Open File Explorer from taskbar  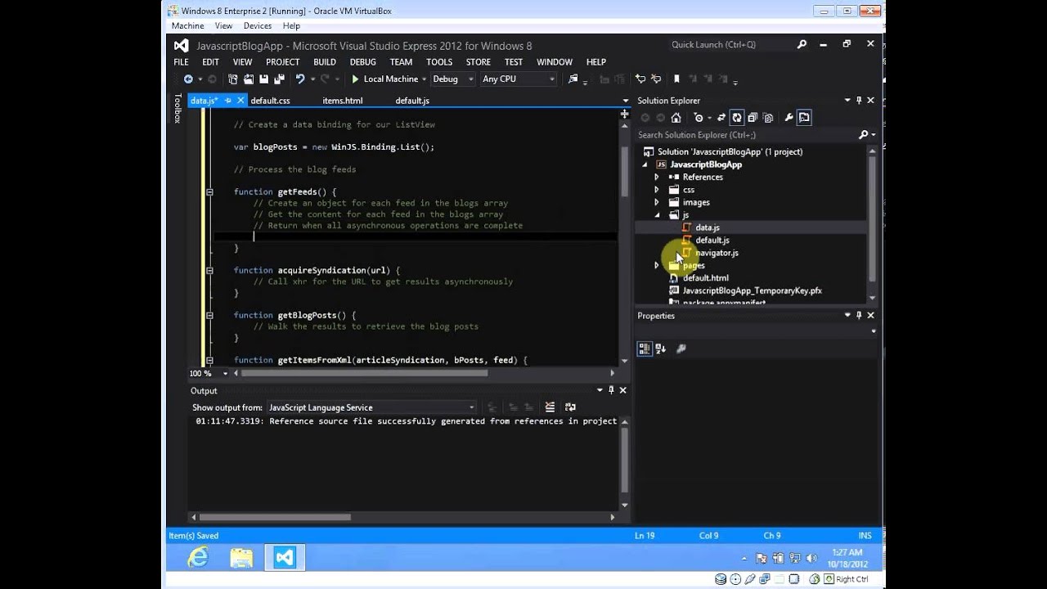pyautogui.click(x=241, y=558)
